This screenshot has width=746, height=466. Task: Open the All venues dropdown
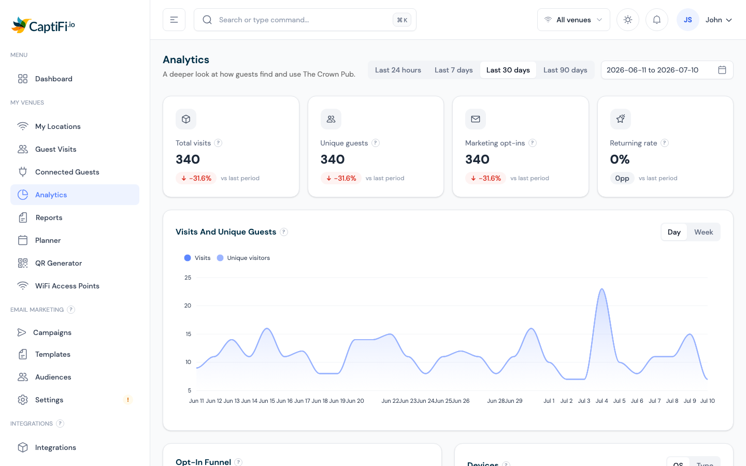click(x=573, y=20)
